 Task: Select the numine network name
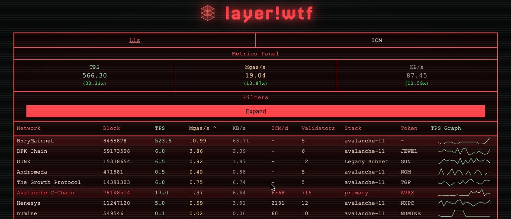(27, 213)
